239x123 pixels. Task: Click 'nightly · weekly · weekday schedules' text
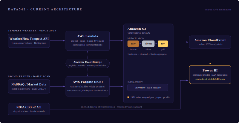88,66
